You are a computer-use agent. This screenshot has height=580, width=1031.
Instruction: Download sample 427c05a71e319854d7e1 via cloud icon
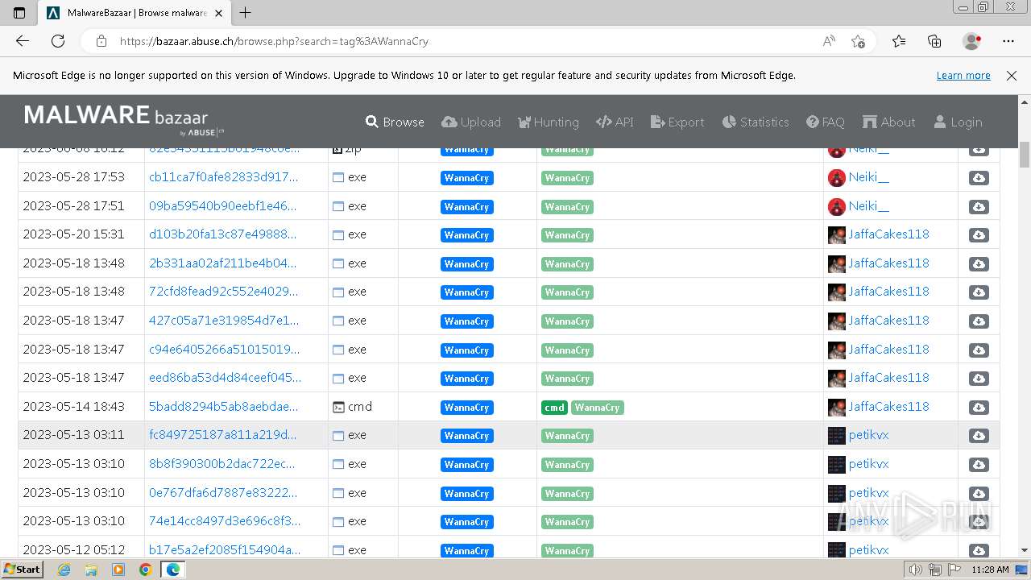coord(979,321)
